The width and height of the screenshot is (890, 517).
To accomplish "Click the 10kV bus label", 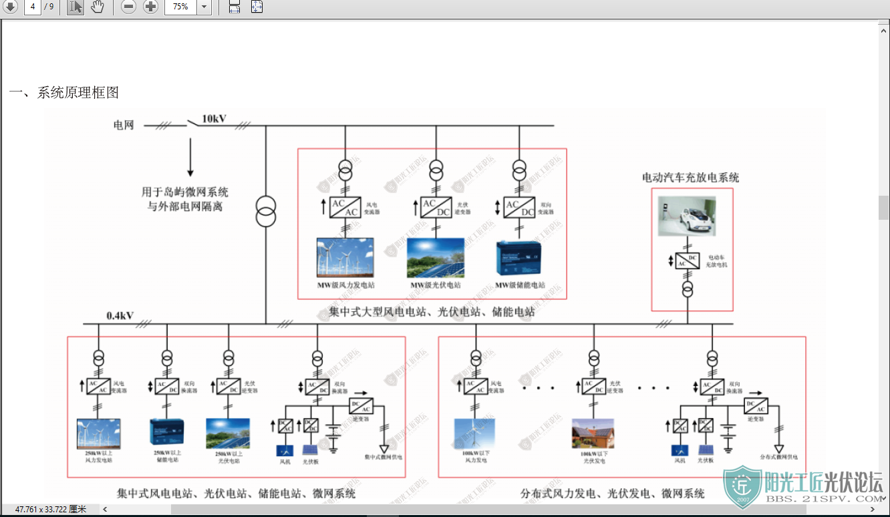I will pyautogui.click(x=214, y=119).
